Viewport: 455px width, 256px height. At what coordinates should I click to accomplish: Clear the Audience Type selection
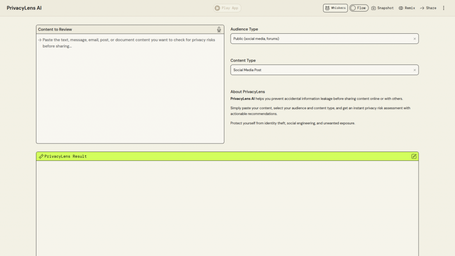click(x=415, y=39)
